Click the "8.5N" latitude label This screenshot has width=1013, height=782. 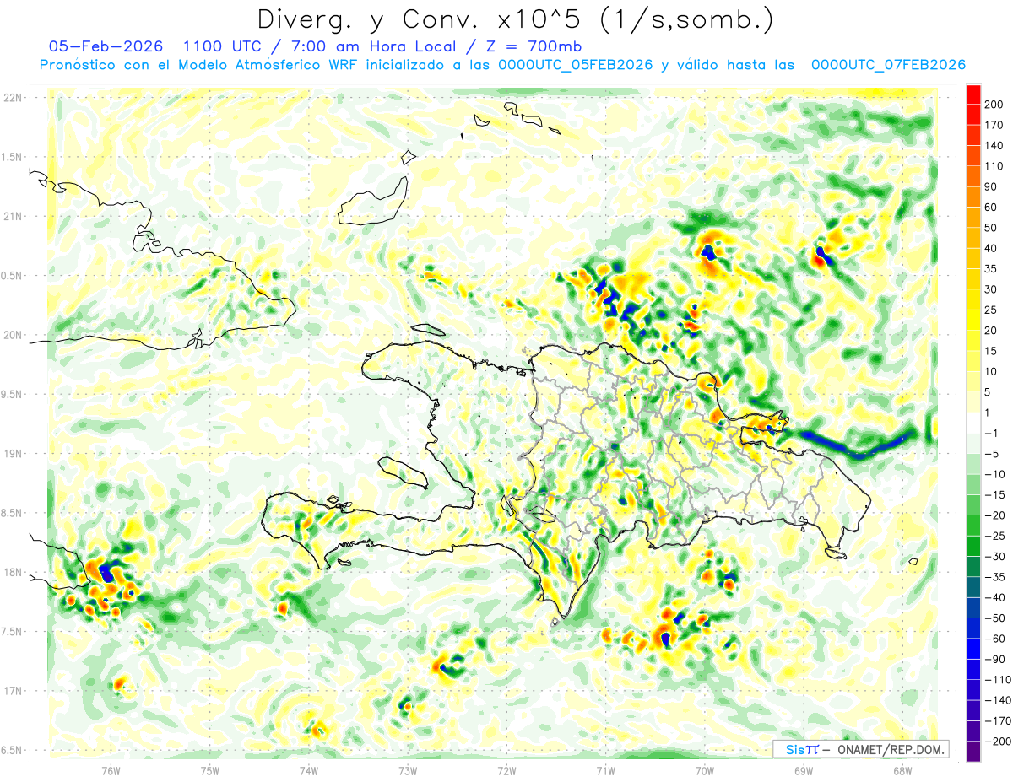click(13, 513)
